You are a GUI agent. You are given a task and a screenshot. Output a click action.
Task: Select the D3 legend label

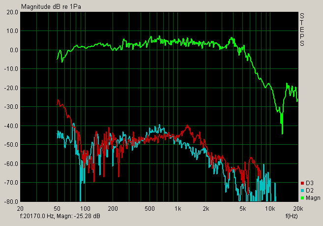point(309,184)
